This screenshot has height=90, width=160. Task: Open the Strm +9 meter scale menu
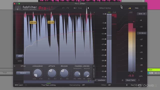click(x=142, y=14)
